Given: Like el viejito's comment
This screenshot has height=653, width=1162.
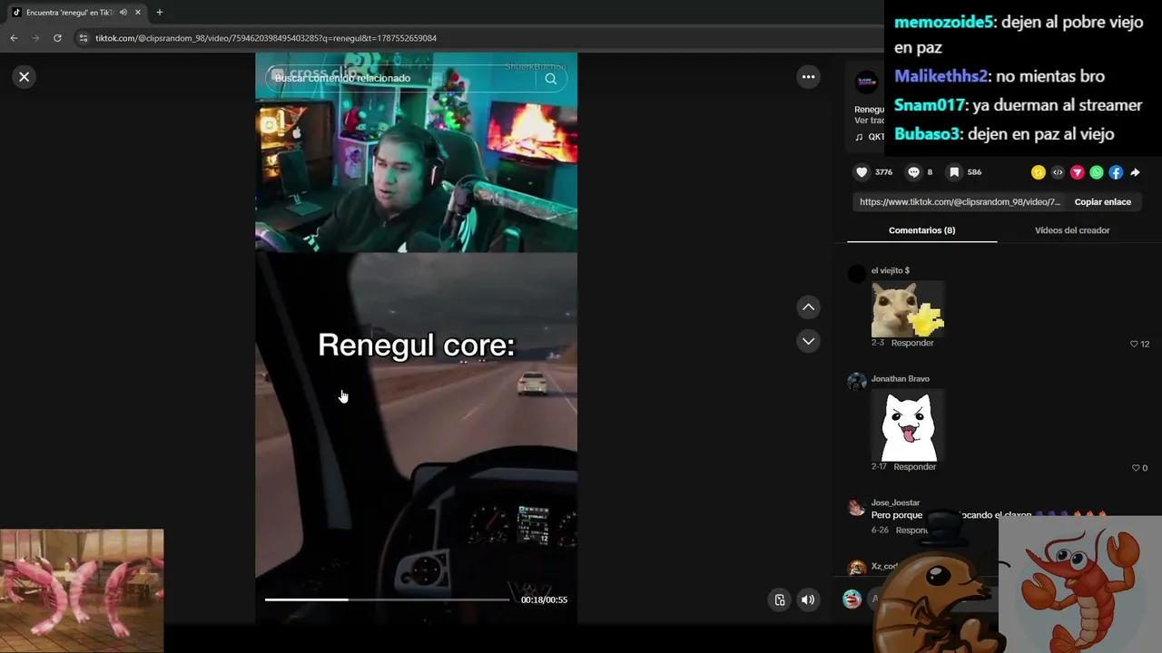Looking at the screenshot, I should click(x=1134, y=344).
